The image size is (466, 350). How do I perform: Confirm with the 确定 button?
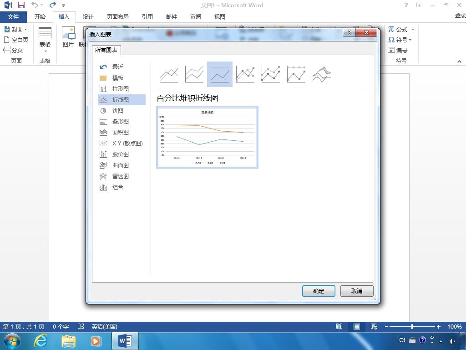pos(319,291)
